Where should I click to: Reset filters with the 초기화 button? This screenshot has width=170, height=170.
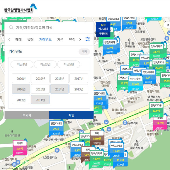[27, 115]
